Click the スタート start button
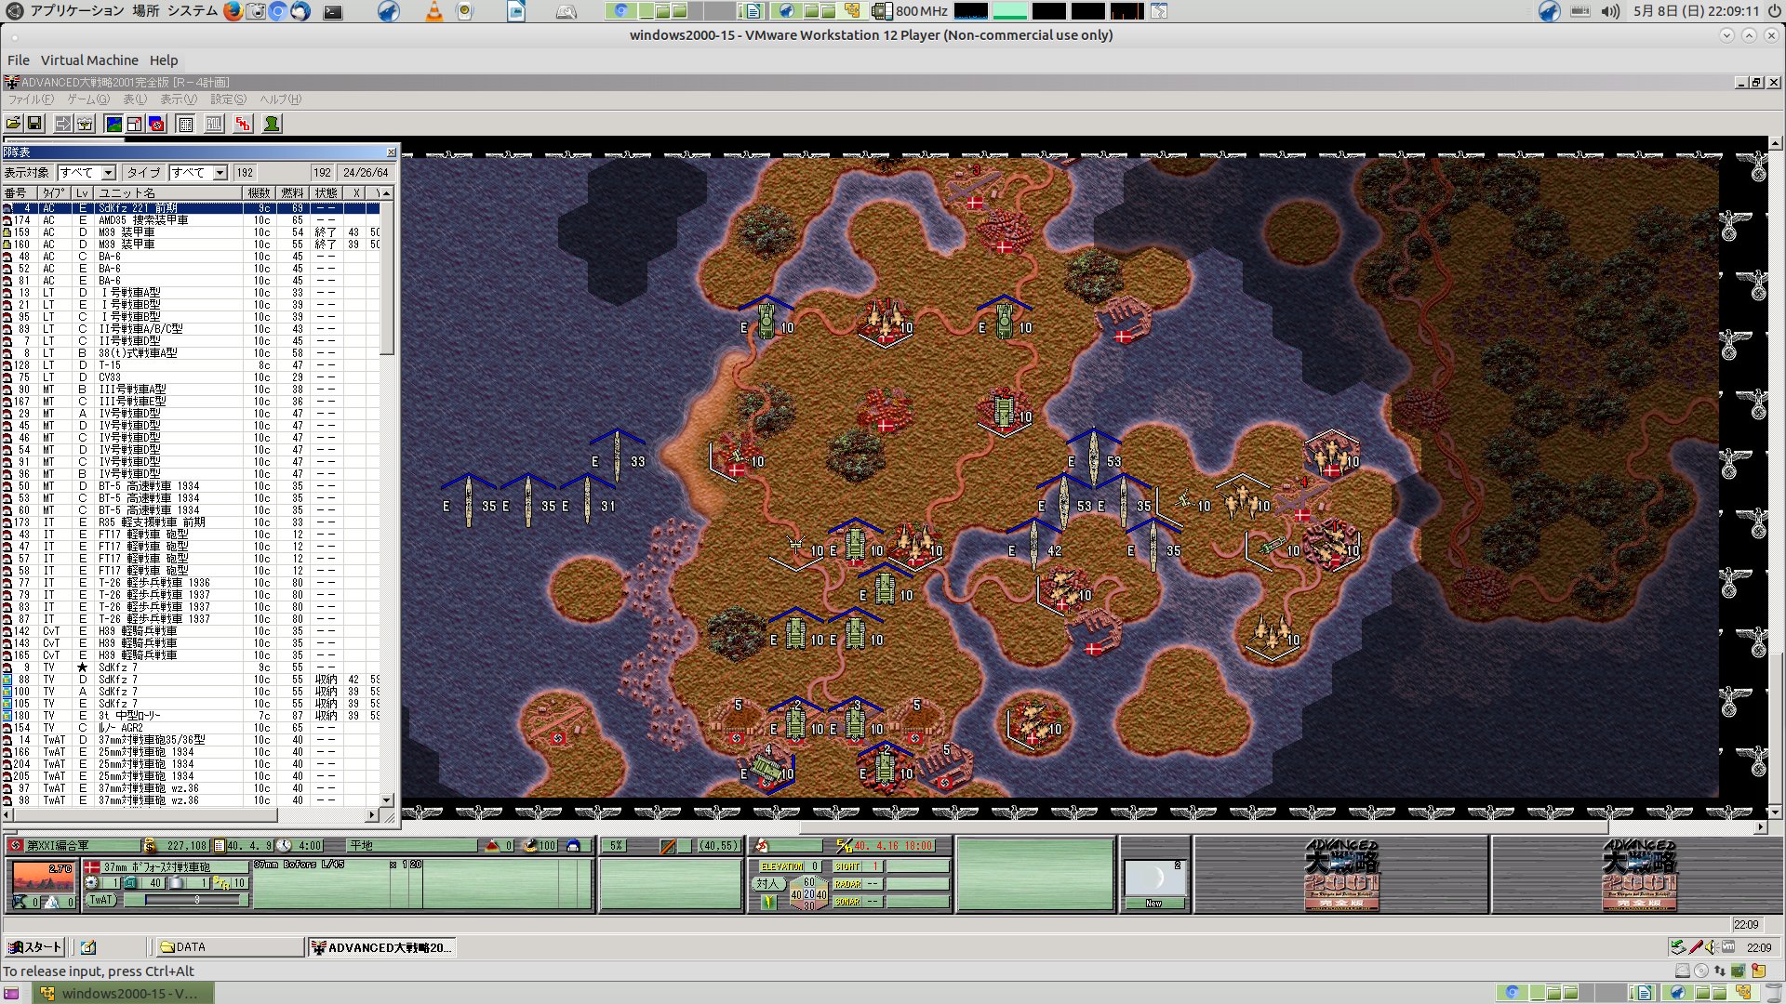This screenshot has height=1004, width=1786. [34, 947]
